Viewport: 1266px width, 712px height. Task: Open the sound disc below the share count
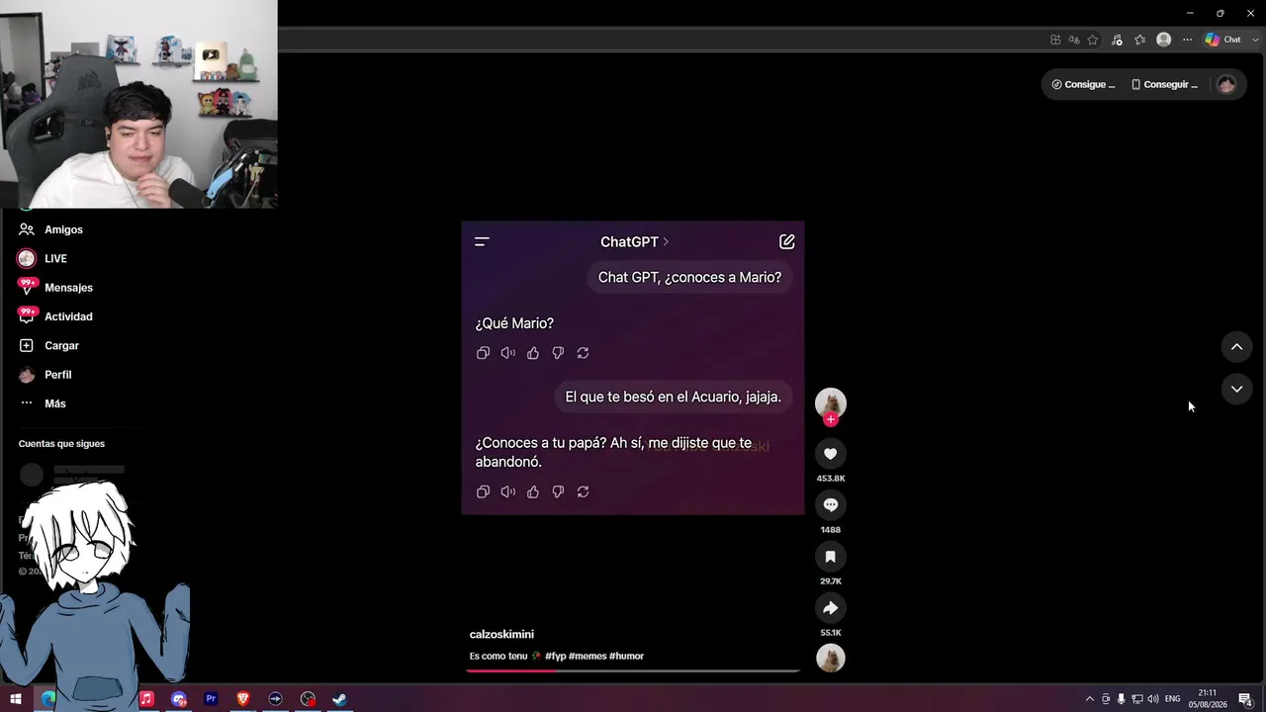coord(831,658)
